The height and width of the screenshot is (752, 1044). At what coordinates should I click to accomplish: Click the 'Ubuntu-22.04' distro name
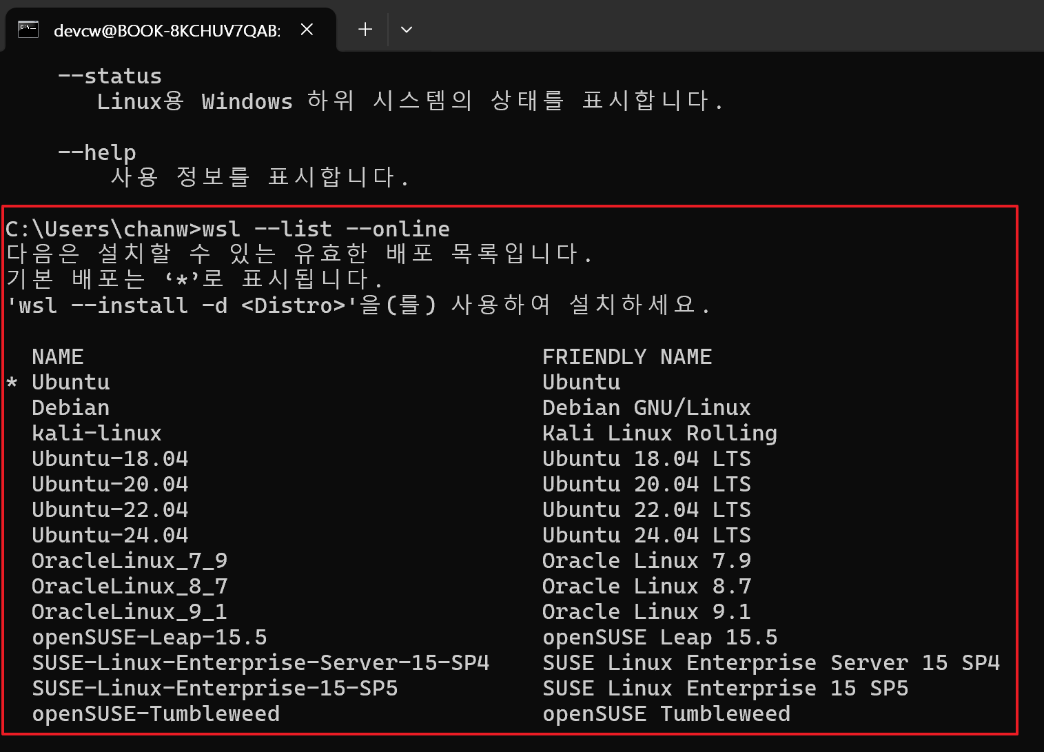(110, 509)
